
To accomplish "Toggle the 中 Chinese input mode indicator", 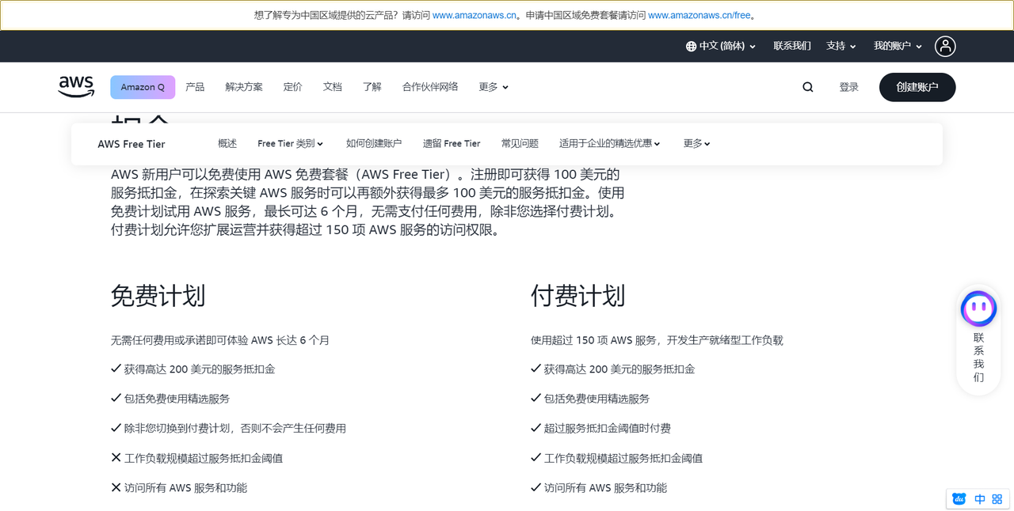I will pos(980,499).
